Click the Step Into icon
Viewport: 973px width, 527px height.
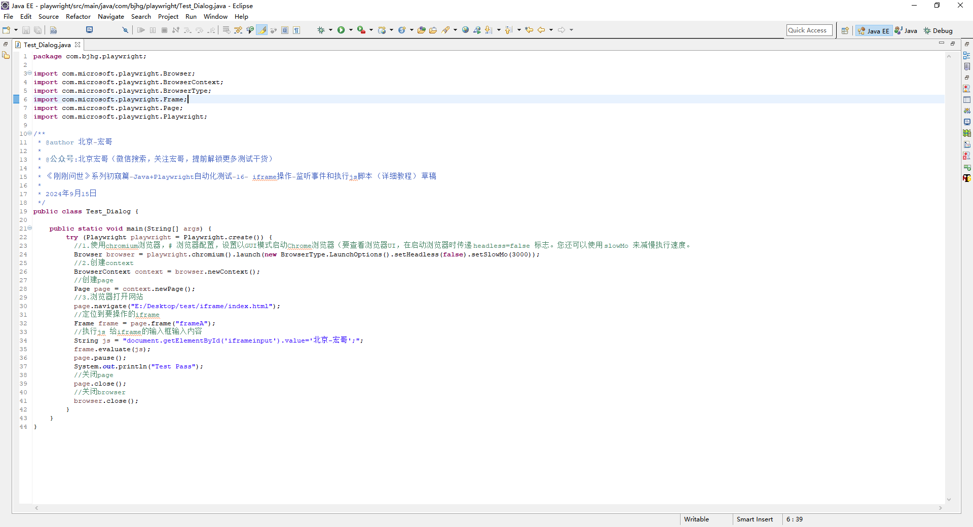[x=188, y=30]
